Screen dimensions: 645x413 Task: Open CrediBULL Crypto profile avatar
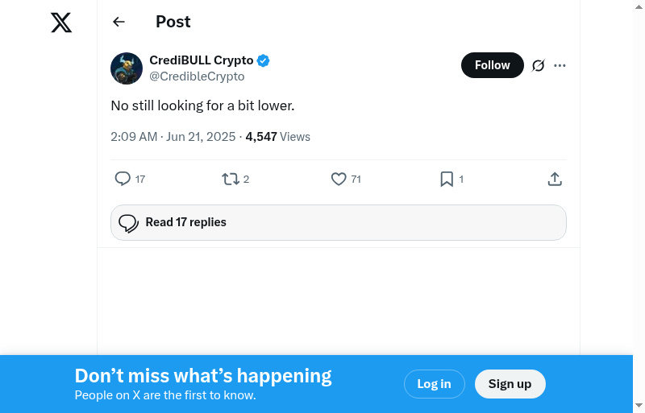[x=127, y=68]
